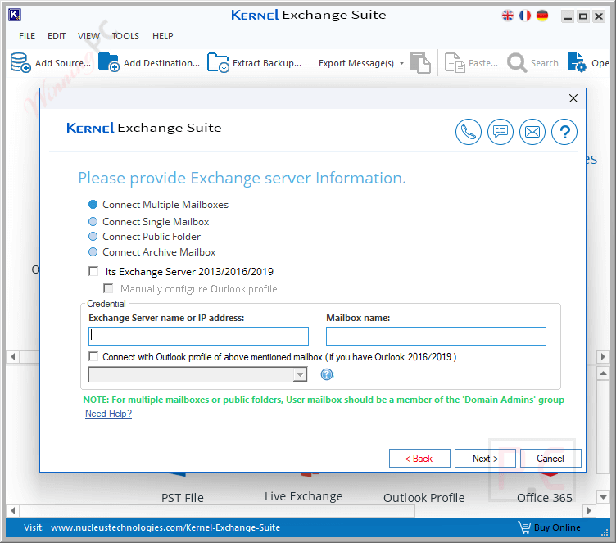Click lower pane scrollbar up arrow
The width and height of the screenshot is (616, 543).
603,373
